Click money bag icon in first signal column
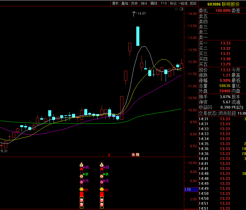 [81, 165]
